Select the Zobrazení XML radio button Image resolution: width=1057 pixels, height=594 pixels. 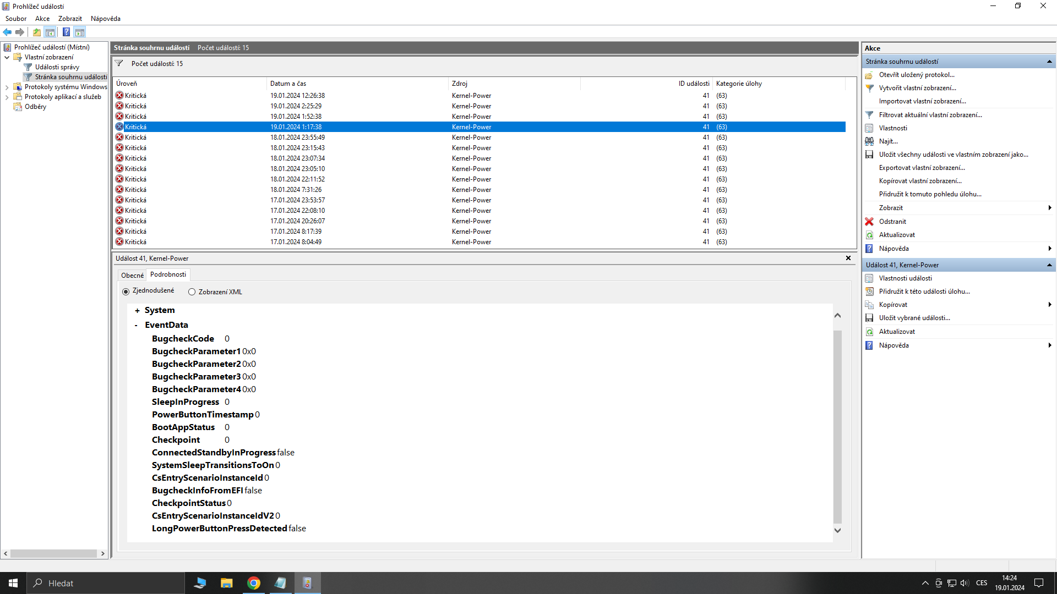pyautogui.click(x=192, y=292)
